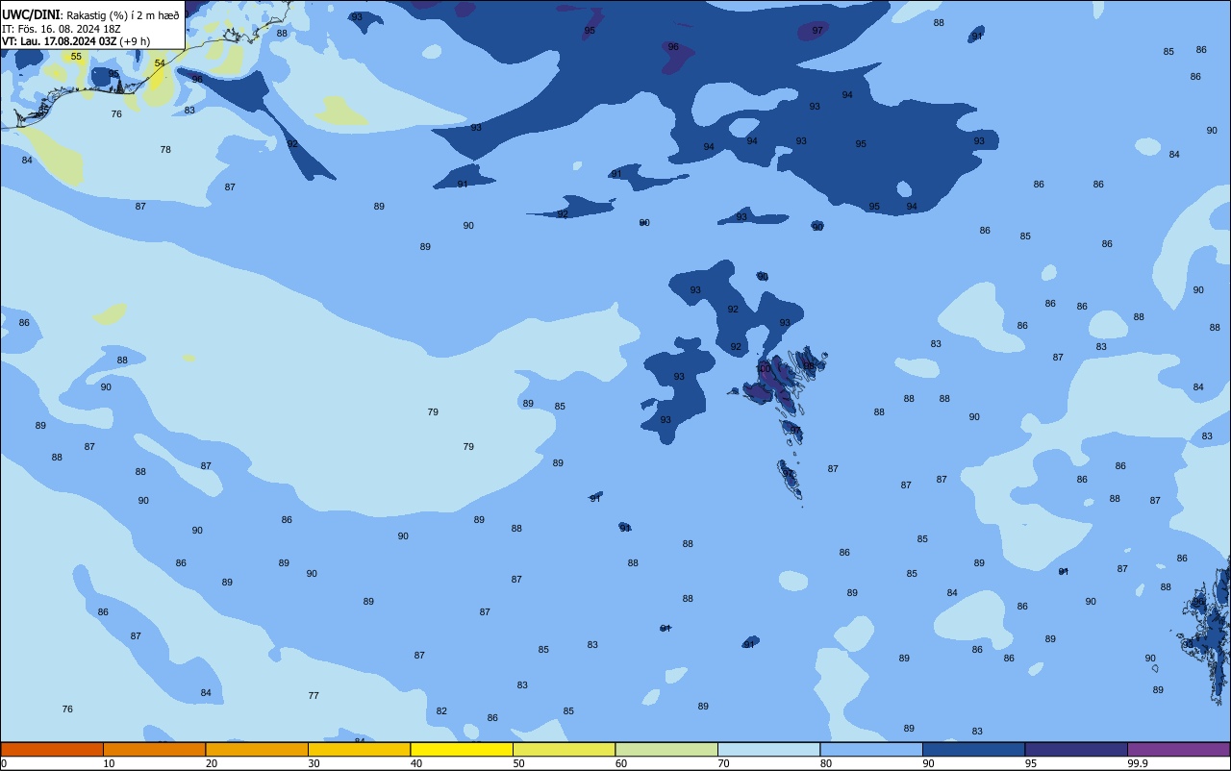Select the humidity value 77 on the map

tap(314, 695)
